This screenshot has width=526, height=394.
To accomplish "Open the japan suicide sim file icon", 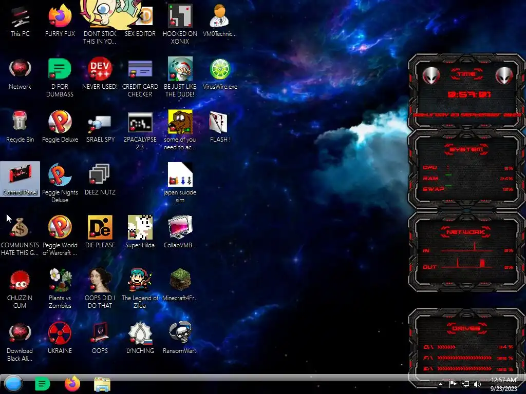I will [x=180, y=184].
